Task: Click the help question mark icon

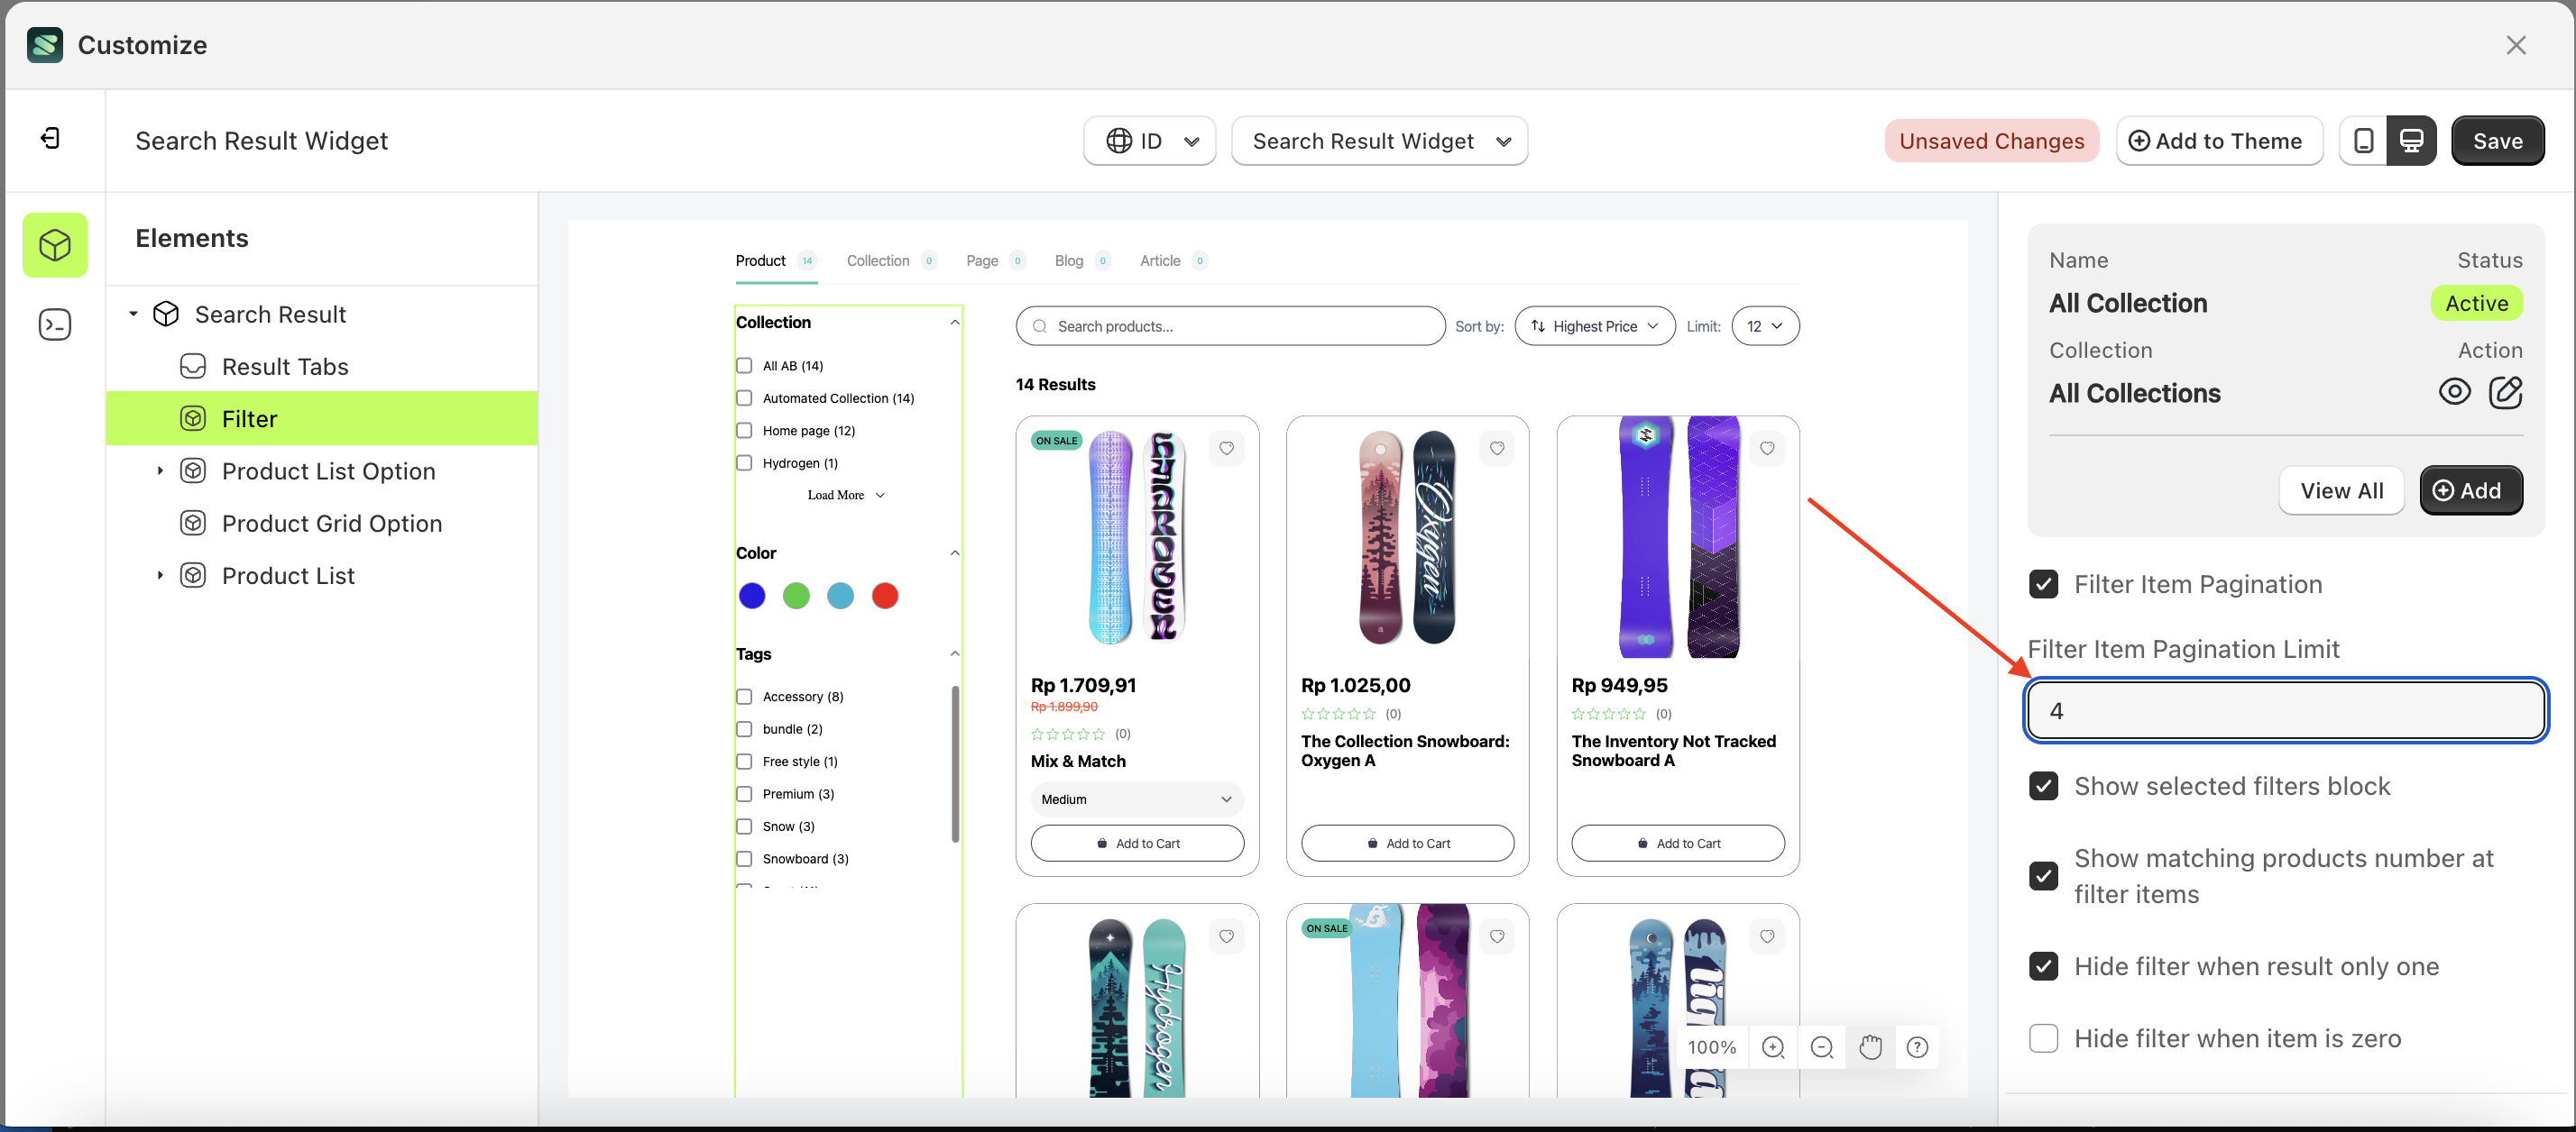Action: click(1916, 1046)
